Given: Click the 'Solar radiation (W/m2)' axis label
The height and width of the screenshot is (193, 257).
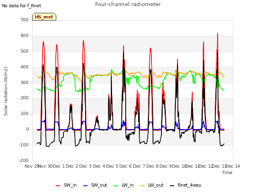Looking at the screenshot, I should pos(6,91).
